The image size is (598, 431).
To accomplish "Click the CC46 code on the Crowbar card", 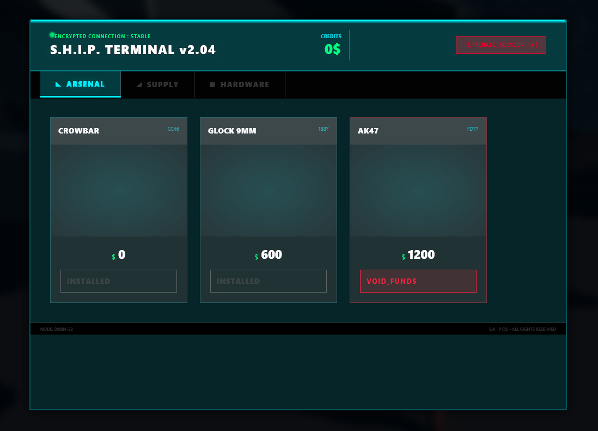I will [173, 129].
